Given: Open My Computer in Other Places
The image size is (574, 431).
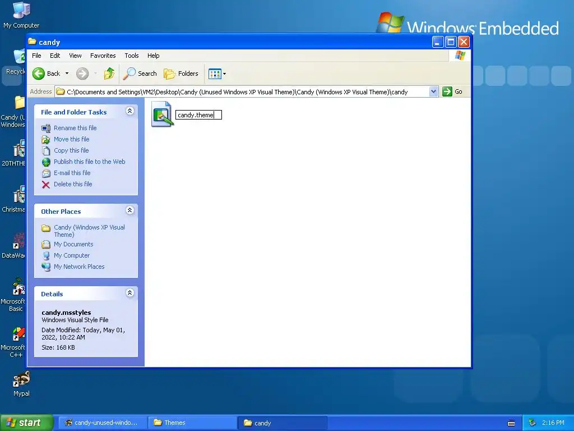Looking at the screenshot, I should click(x=72, y=256).
